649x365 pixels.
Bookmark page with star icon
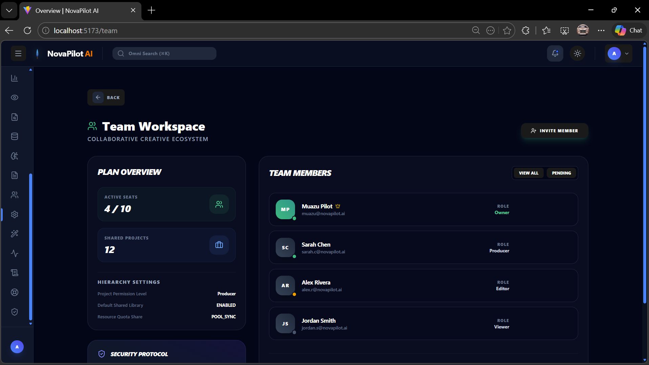tap(507, 30)
